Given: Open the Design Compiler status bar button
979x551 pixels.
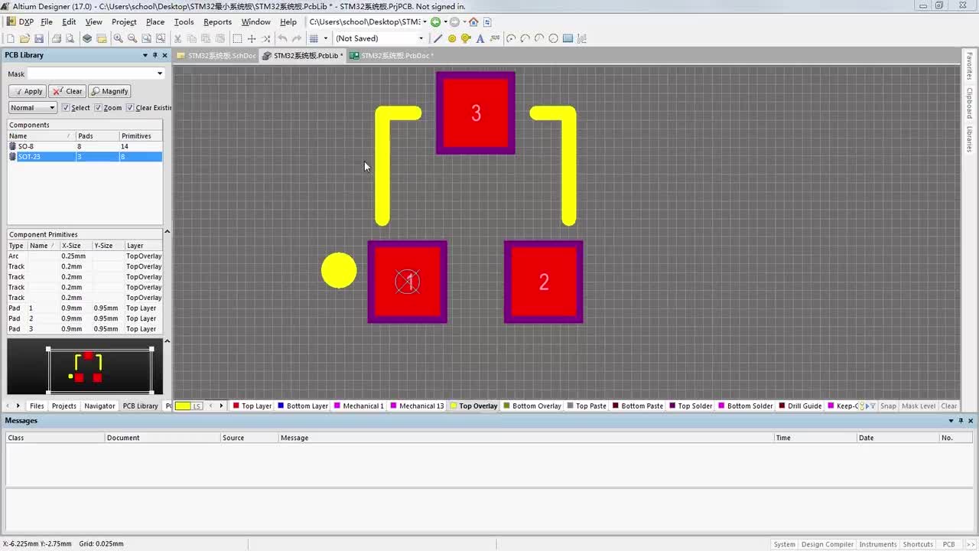Looking at the screenshot, I should 828,544.
